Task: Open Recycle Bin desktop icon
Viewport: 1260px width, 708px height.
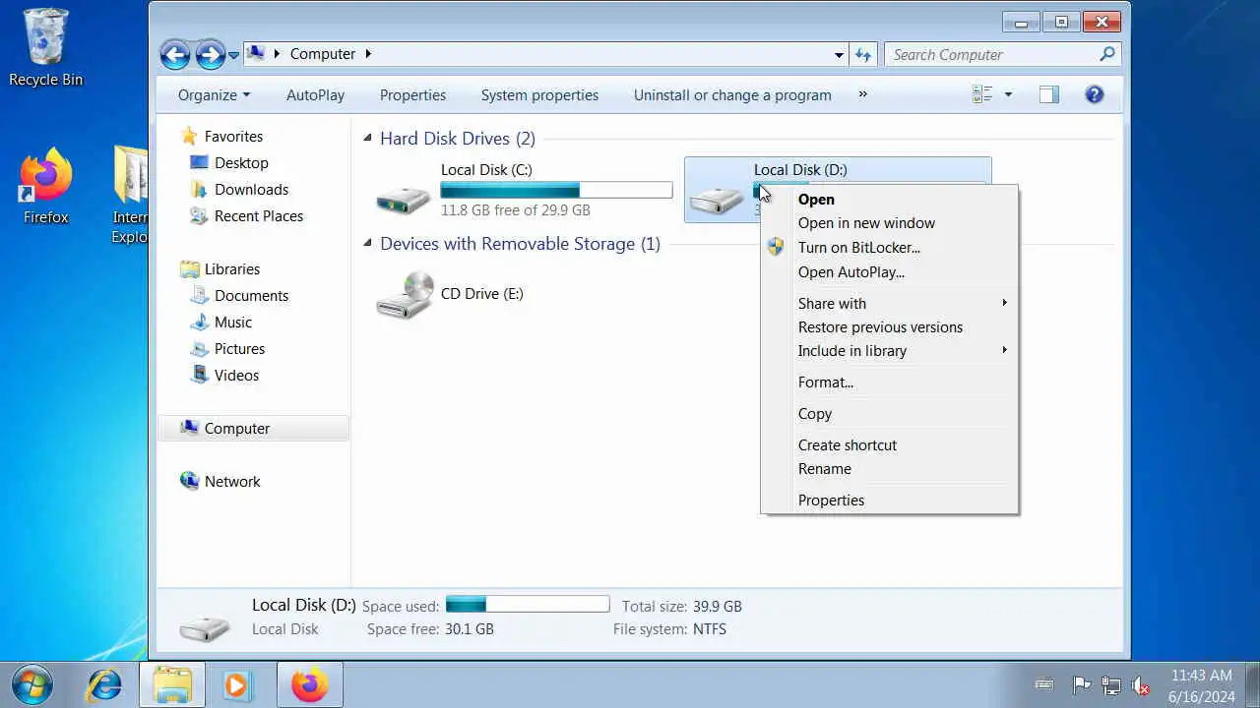Action: [x=45, y=47]
